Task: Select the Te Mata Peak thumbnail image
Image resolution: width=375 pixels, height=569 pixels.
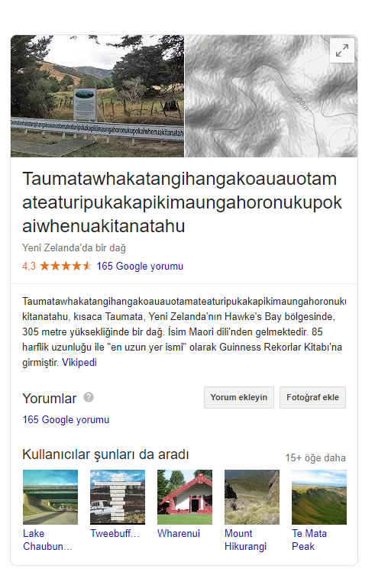Action: tap(319, 497)
